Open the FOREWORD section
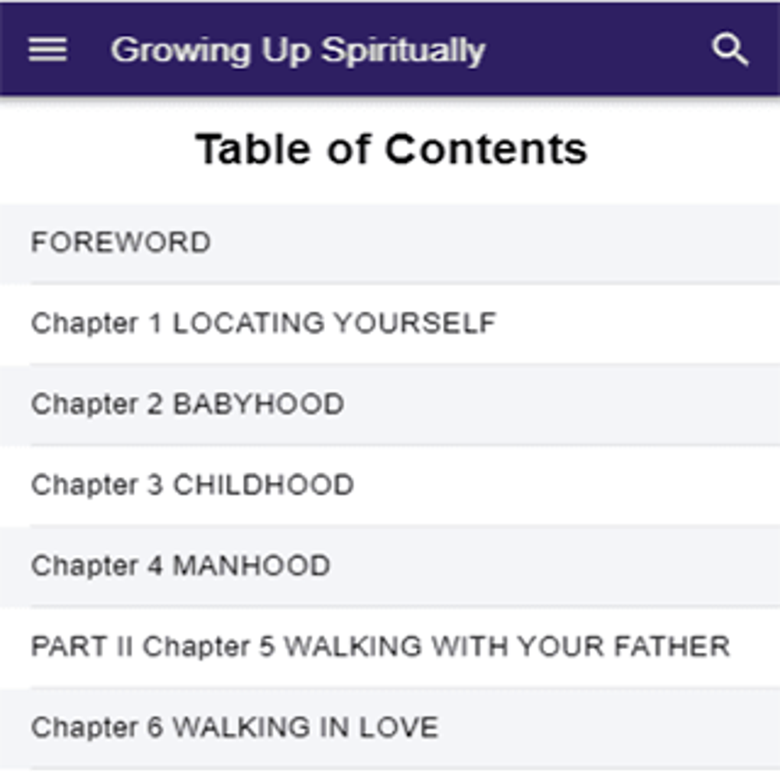The height and width of the screenshot is (780, 780). (x=390, y=243)
